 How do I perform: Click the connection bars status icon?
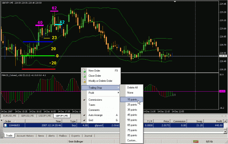pyautogui.click(x=196, y=141)
